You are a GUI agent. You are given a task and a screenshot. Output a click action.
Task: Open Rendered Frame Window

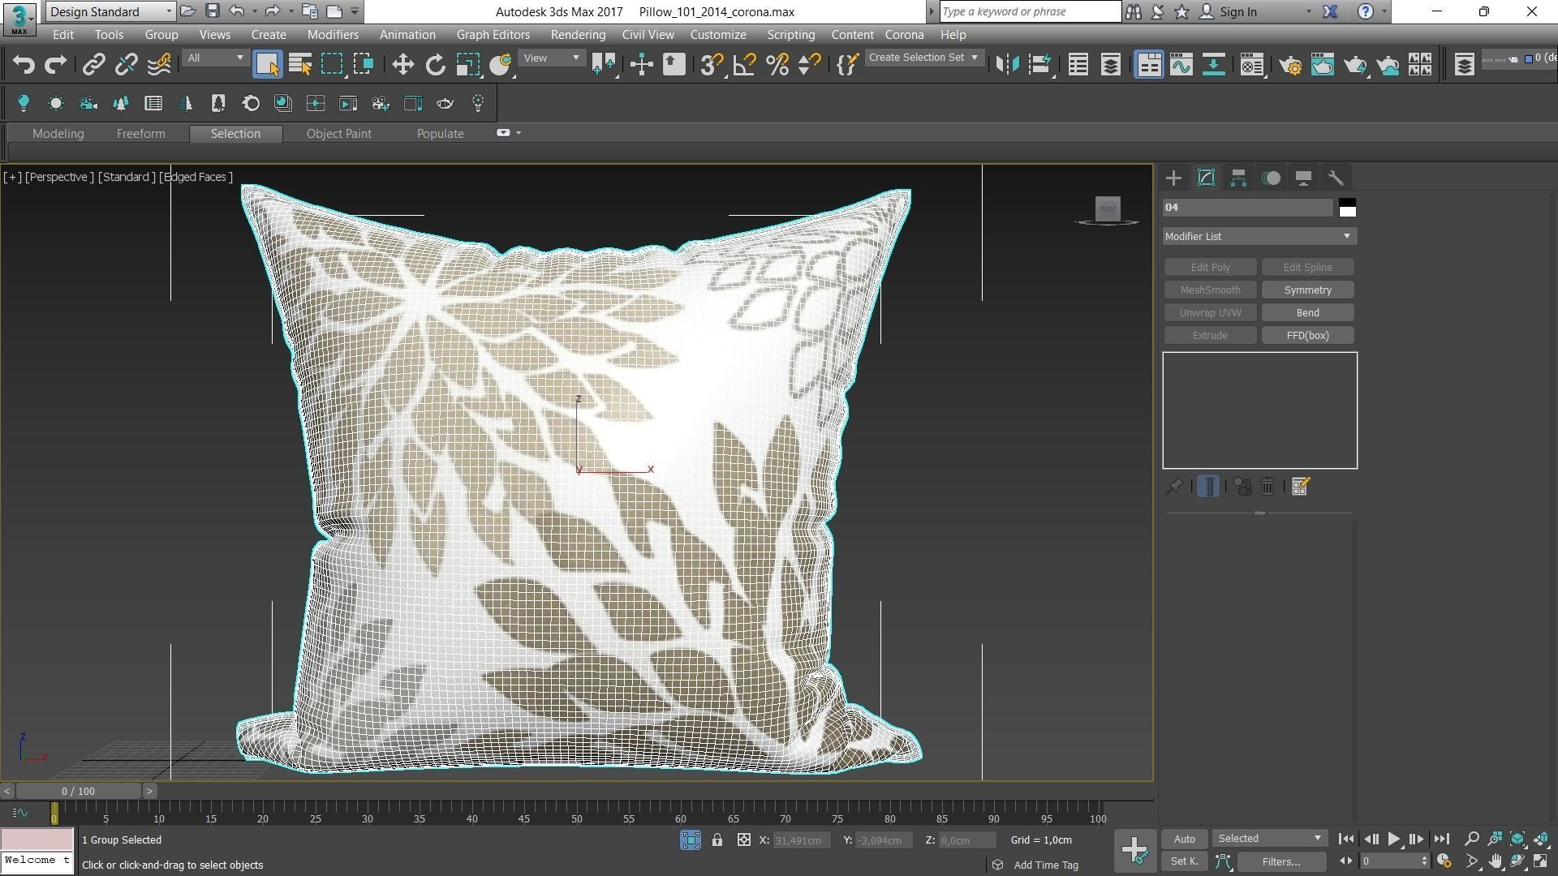(x=1323, y=65)
